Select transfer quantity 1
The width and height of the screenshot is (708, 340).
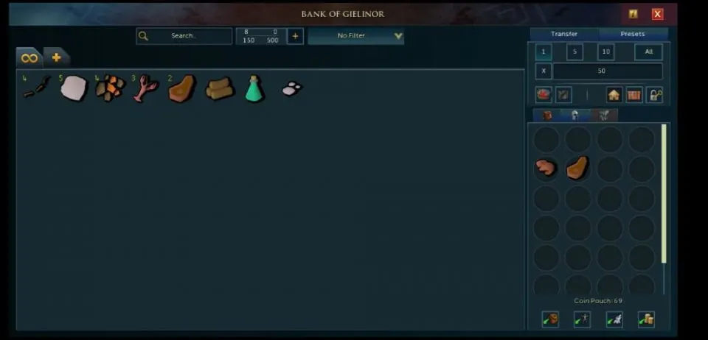[x=544, y=52]
